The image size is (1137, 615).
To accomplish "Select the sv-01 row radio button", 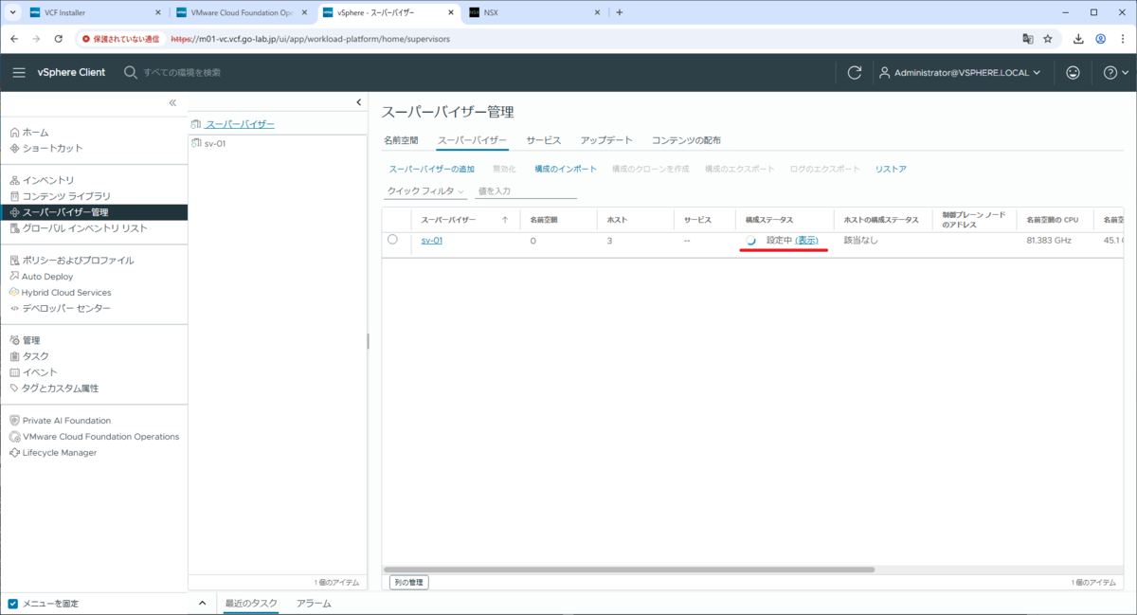I will pos(392,240).
